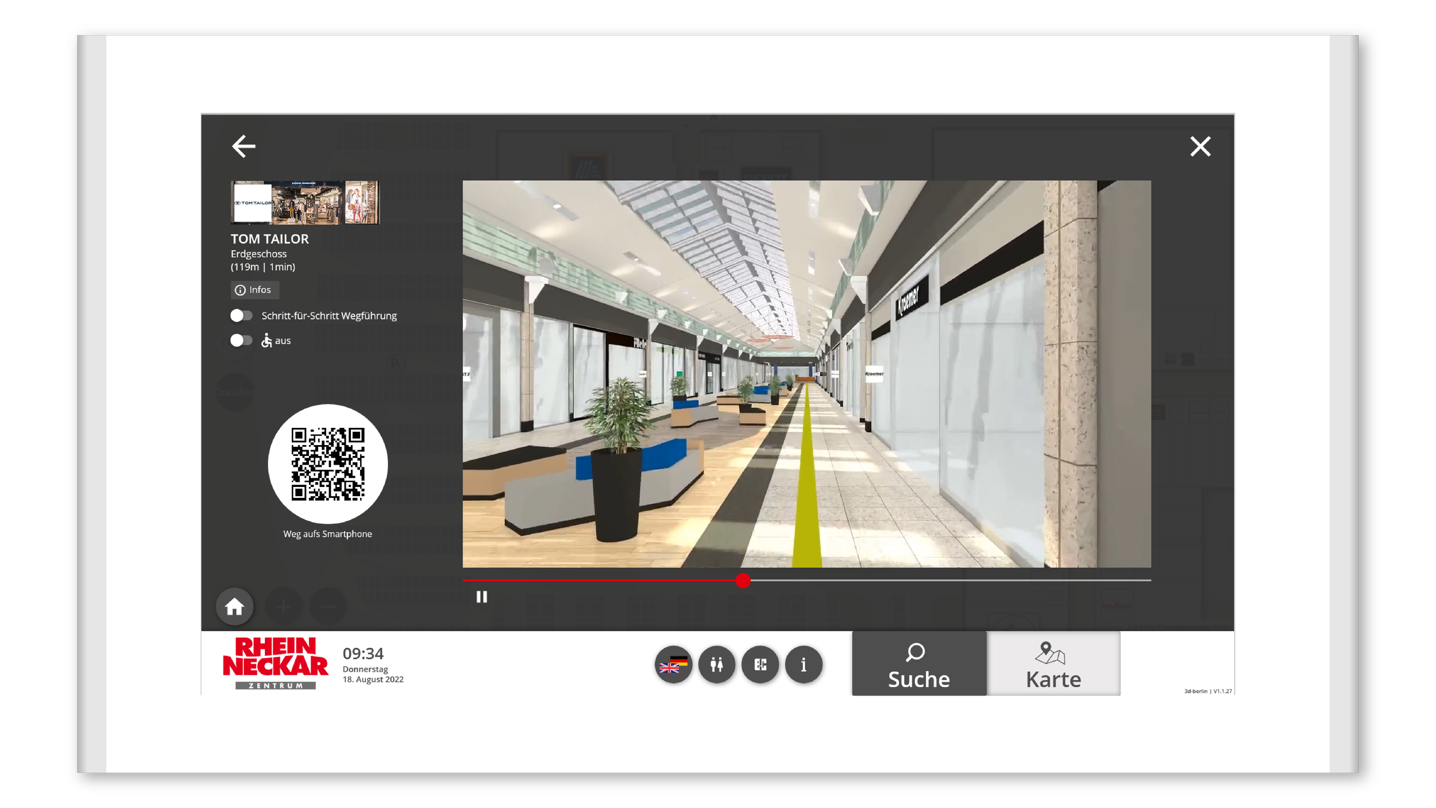
Task: Click the Rhein Neckar Zentrum logo
Action: click(275, 662)
